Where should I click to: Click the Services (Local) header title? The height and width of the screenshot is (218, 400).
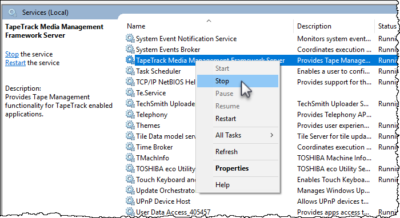click(x=45, y=13)
